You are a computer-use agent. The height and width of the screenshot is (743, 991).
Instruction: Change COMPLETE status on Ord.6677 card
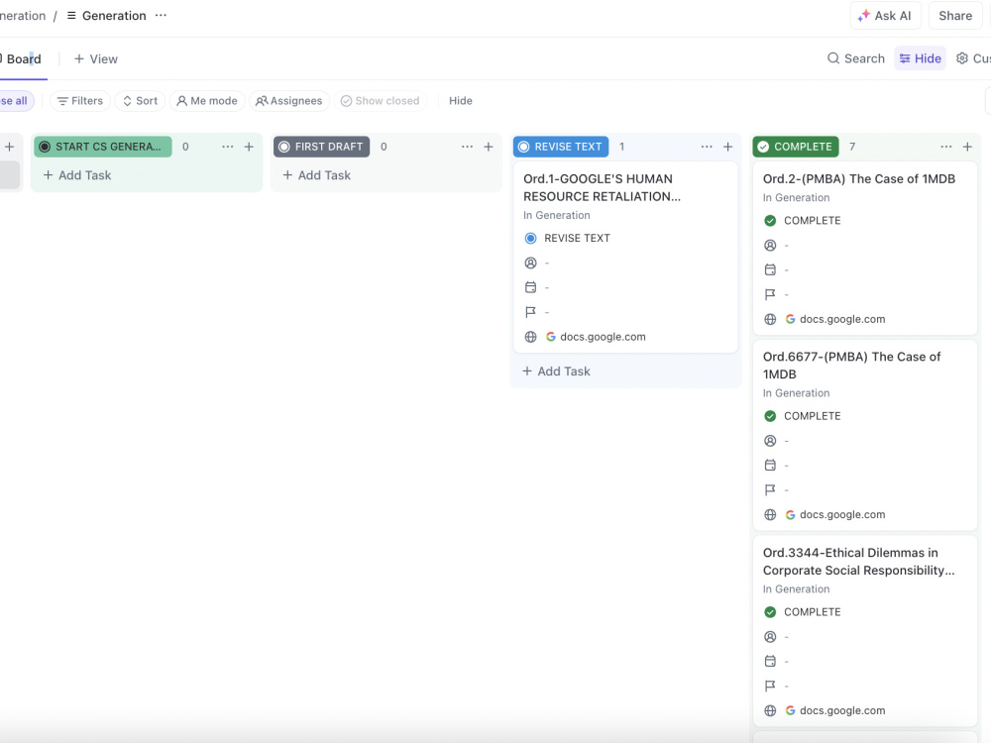(803, 416)
